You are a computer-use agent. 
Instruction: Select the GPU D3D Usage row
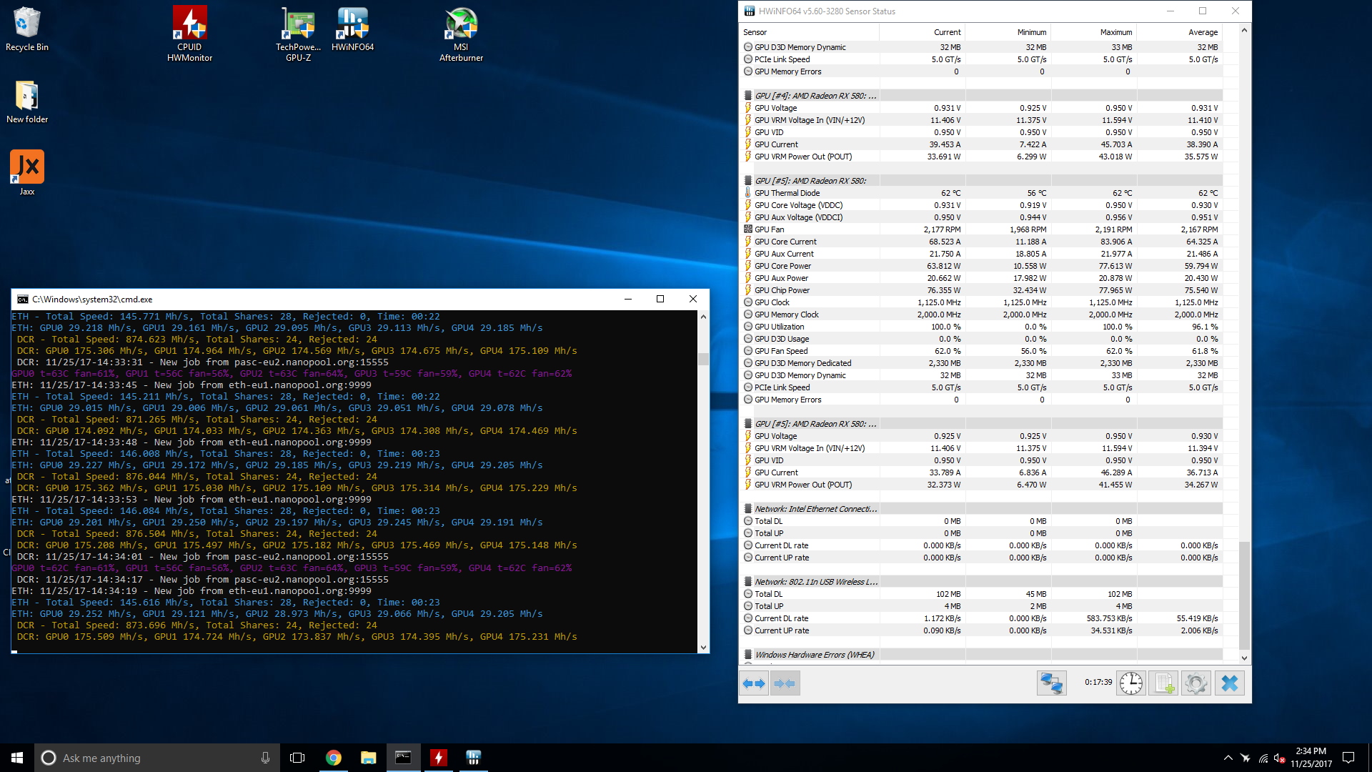point(980,339)
